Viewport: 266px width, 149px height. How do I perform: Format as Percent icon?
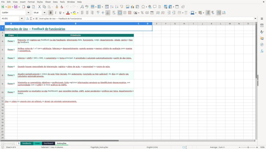[142, 13]
